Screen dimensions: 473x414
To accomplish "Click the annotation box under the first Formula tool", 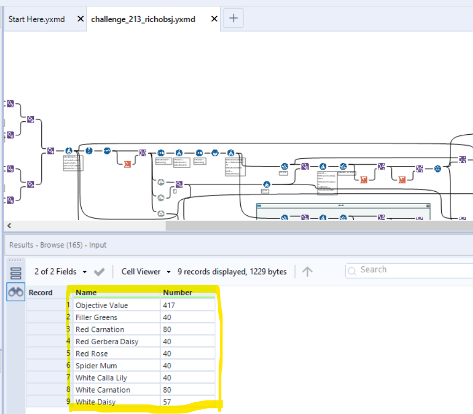I will pos(73,163).
